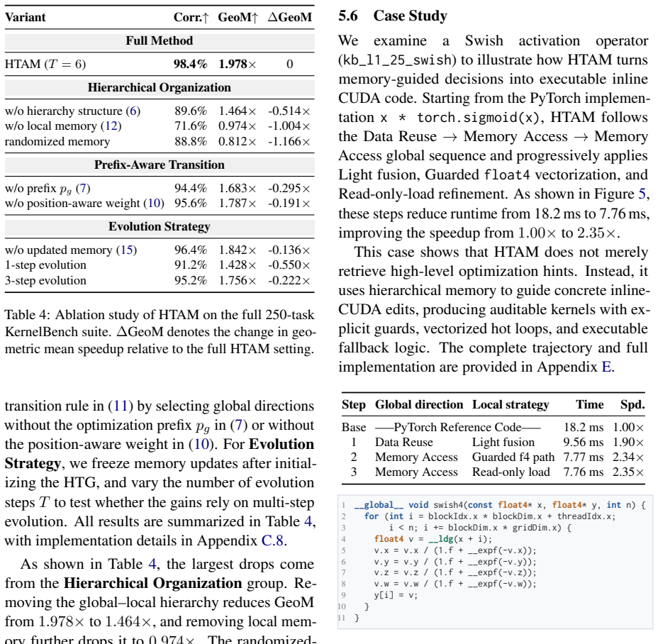
Task: Click 'Global direction' column header
Action: tap(419, 404)
